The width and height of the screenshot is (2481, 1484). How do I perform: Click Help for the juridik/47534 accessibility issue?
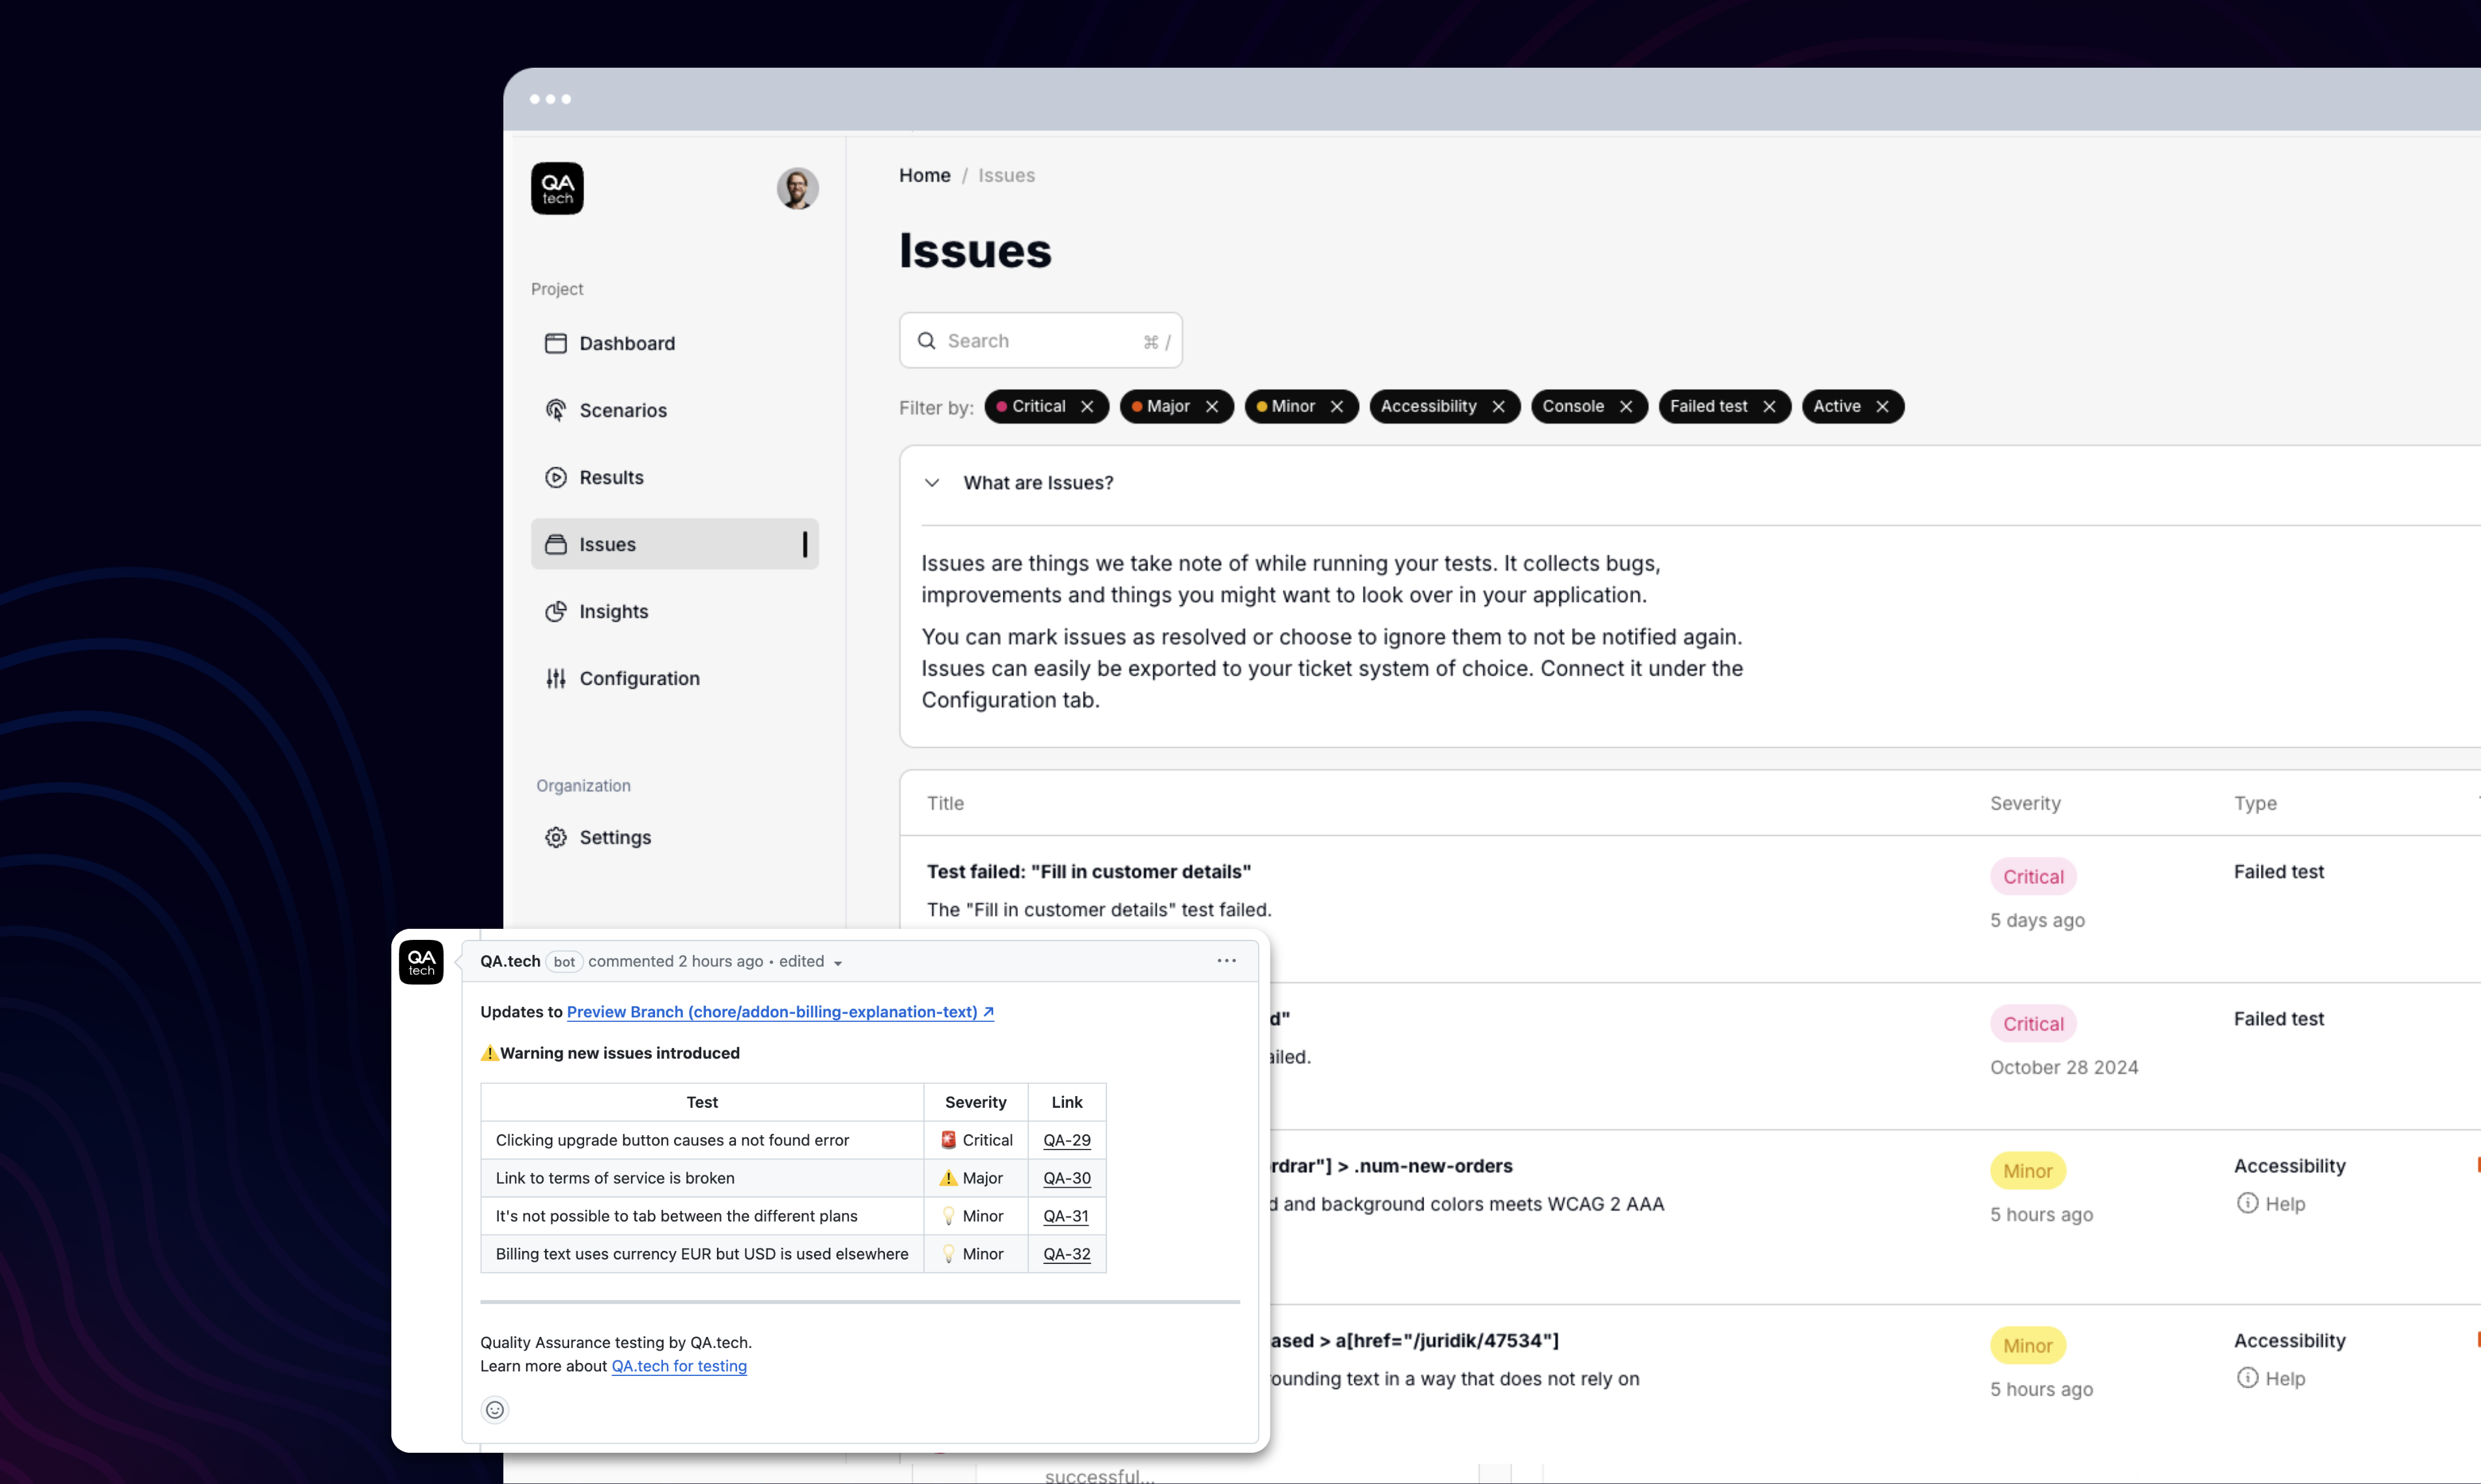tap(2285, 1378)
